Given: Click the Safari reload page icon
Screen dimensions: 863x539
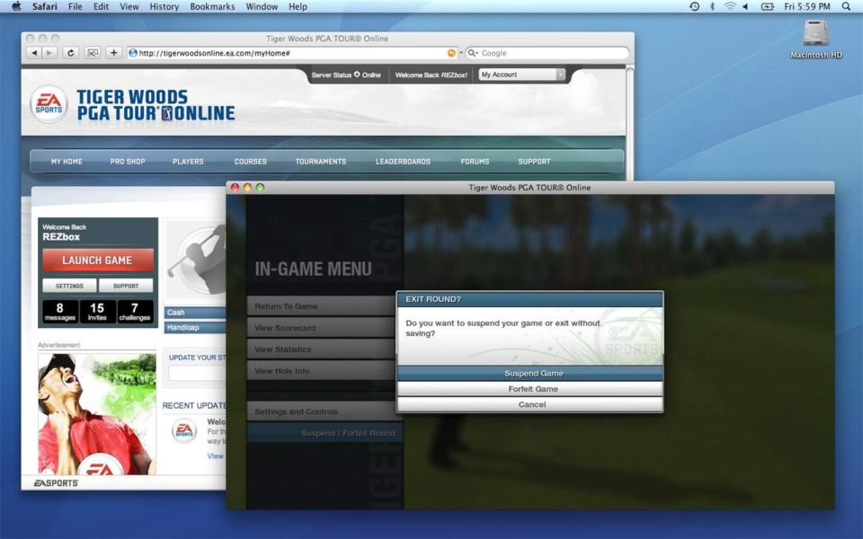Looking at the screenshot, I should pyautogui.click(x=71, y=53).
